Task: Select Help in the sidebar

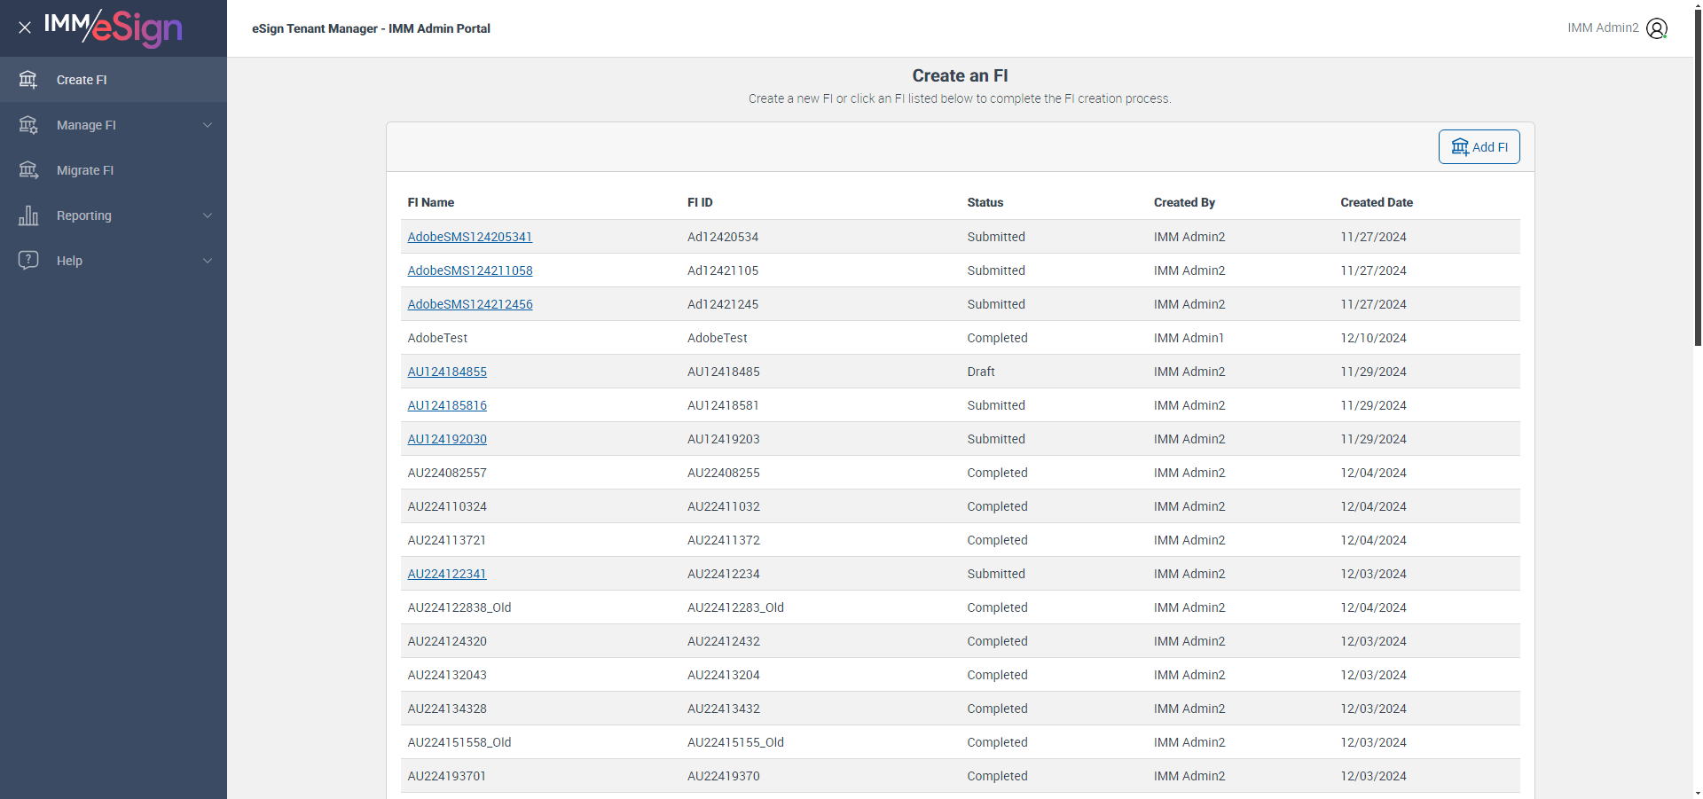Action: coord(114,261)
